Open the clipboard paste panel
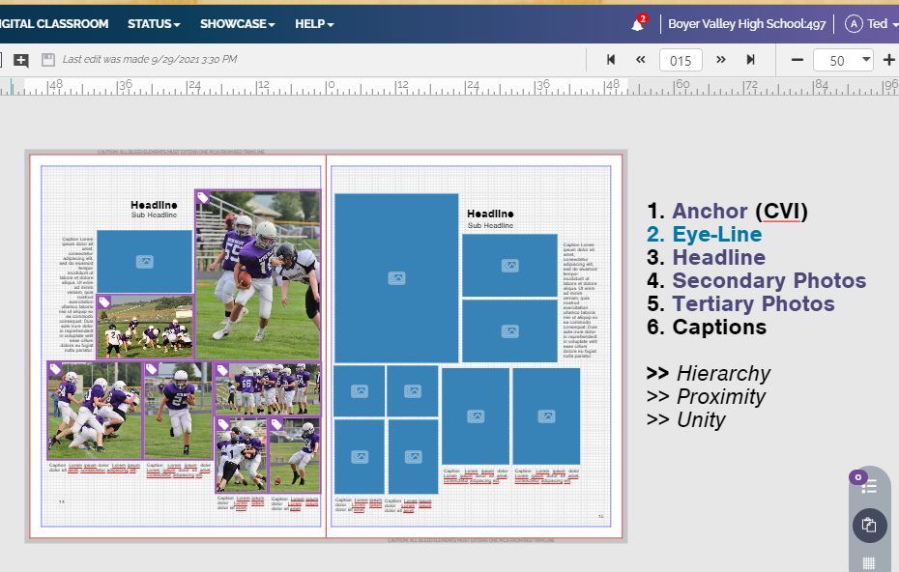 pyautogui.click(x=868, y=525)
